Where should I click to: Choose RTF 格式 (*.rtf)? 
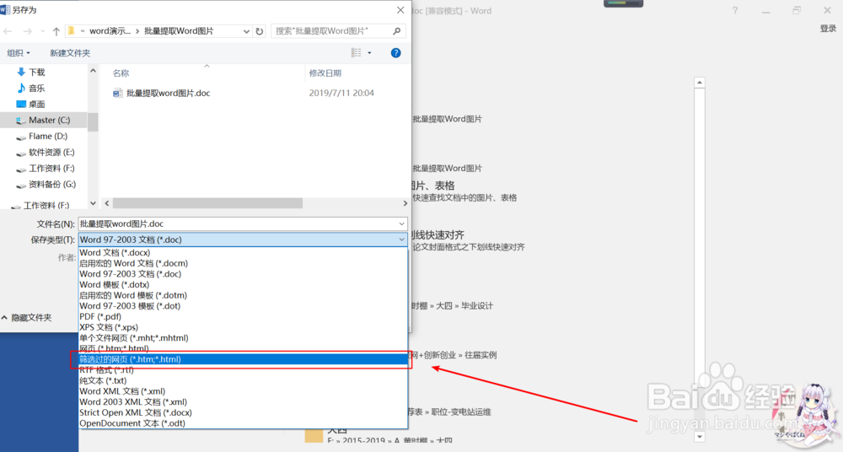[243, 370]
